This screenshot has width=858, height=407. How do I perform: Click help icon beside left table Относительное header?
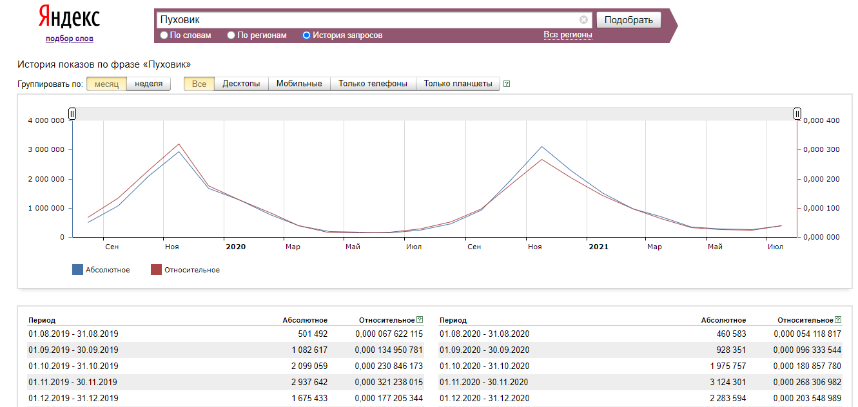coord(420,319)
